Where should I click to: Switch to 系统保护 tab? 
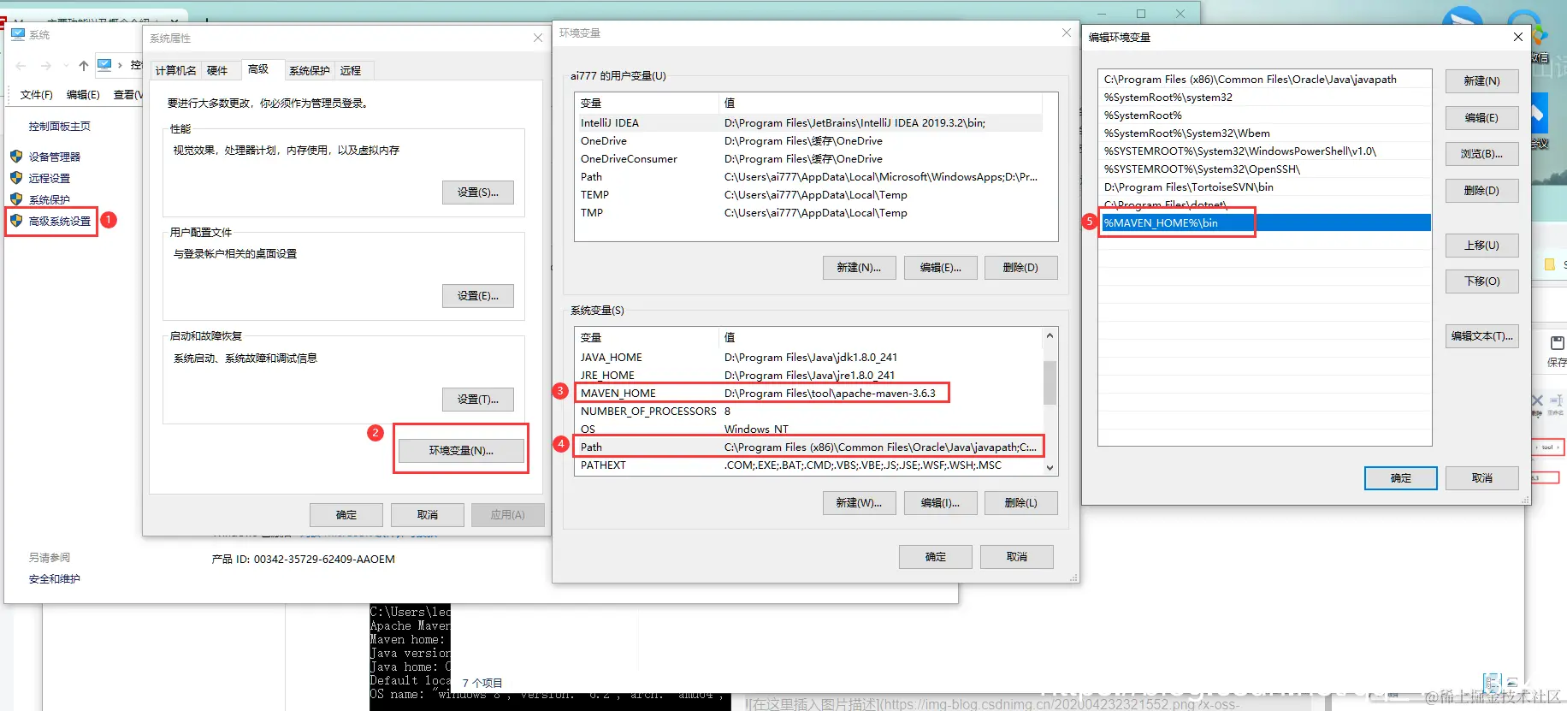pos(309,71)
